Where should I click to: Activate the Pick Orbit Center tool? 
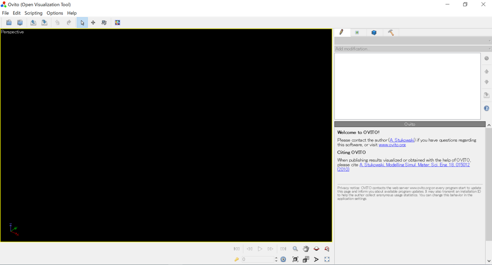pyautogui.click(x=327, y=249)
